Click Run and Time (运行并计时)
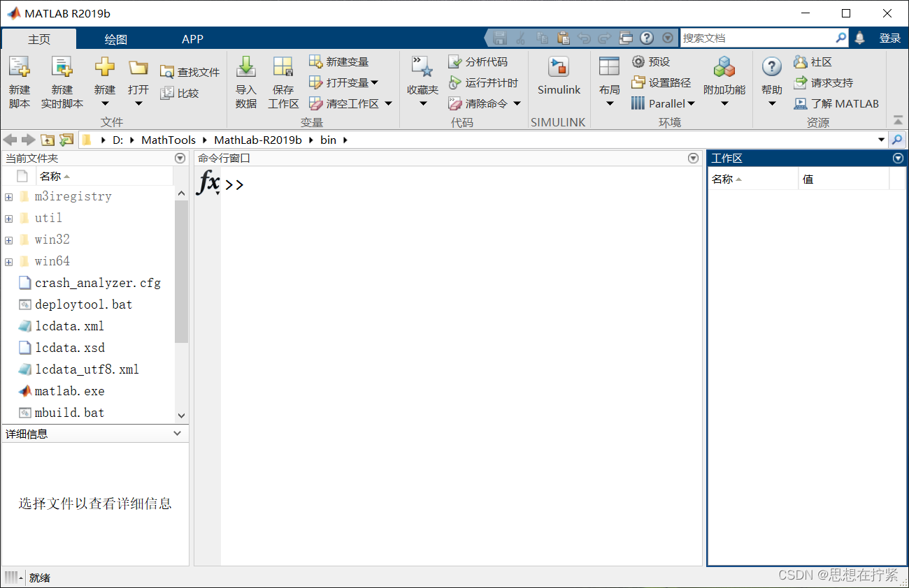Viewport: 909px width, 588px height. pyautogui.click(x=483, y=83)
